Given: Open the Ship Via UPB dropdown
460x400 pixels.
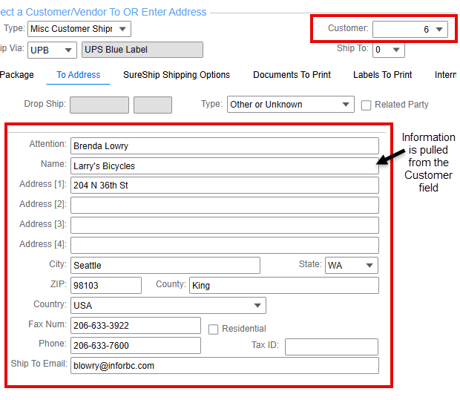Looking at the screenshot, I should tap(53, 50).
